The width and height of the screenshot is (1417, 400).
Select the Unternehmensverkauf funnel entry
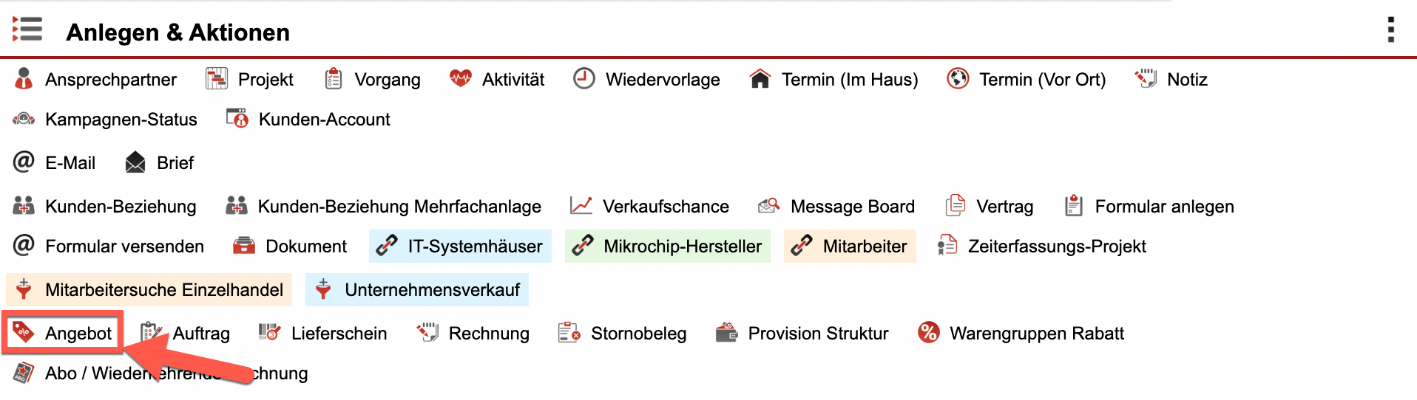[x=431, y=290]
